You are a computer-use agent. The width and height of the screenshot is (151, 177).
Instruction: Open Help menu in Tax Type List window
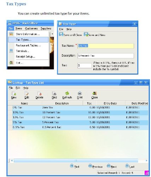pos(25,88)
